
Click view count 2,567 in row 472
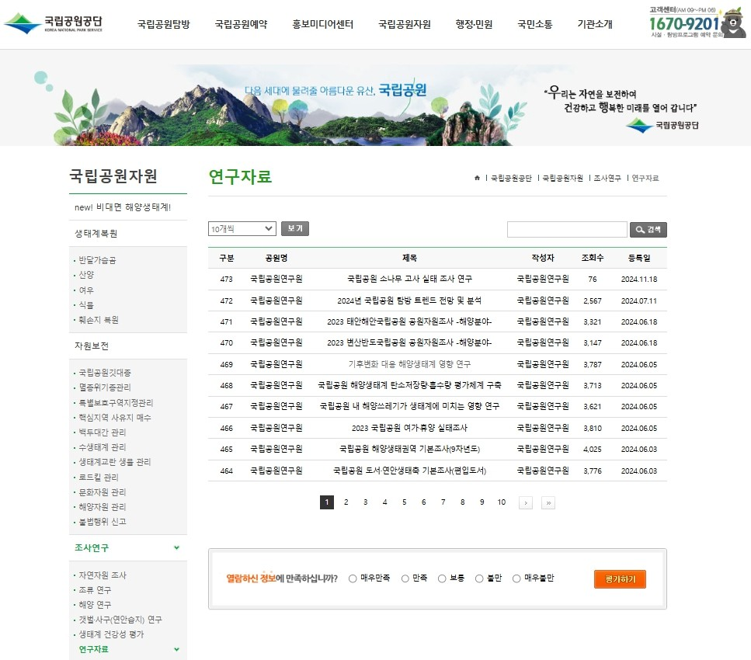coord(593,300)
